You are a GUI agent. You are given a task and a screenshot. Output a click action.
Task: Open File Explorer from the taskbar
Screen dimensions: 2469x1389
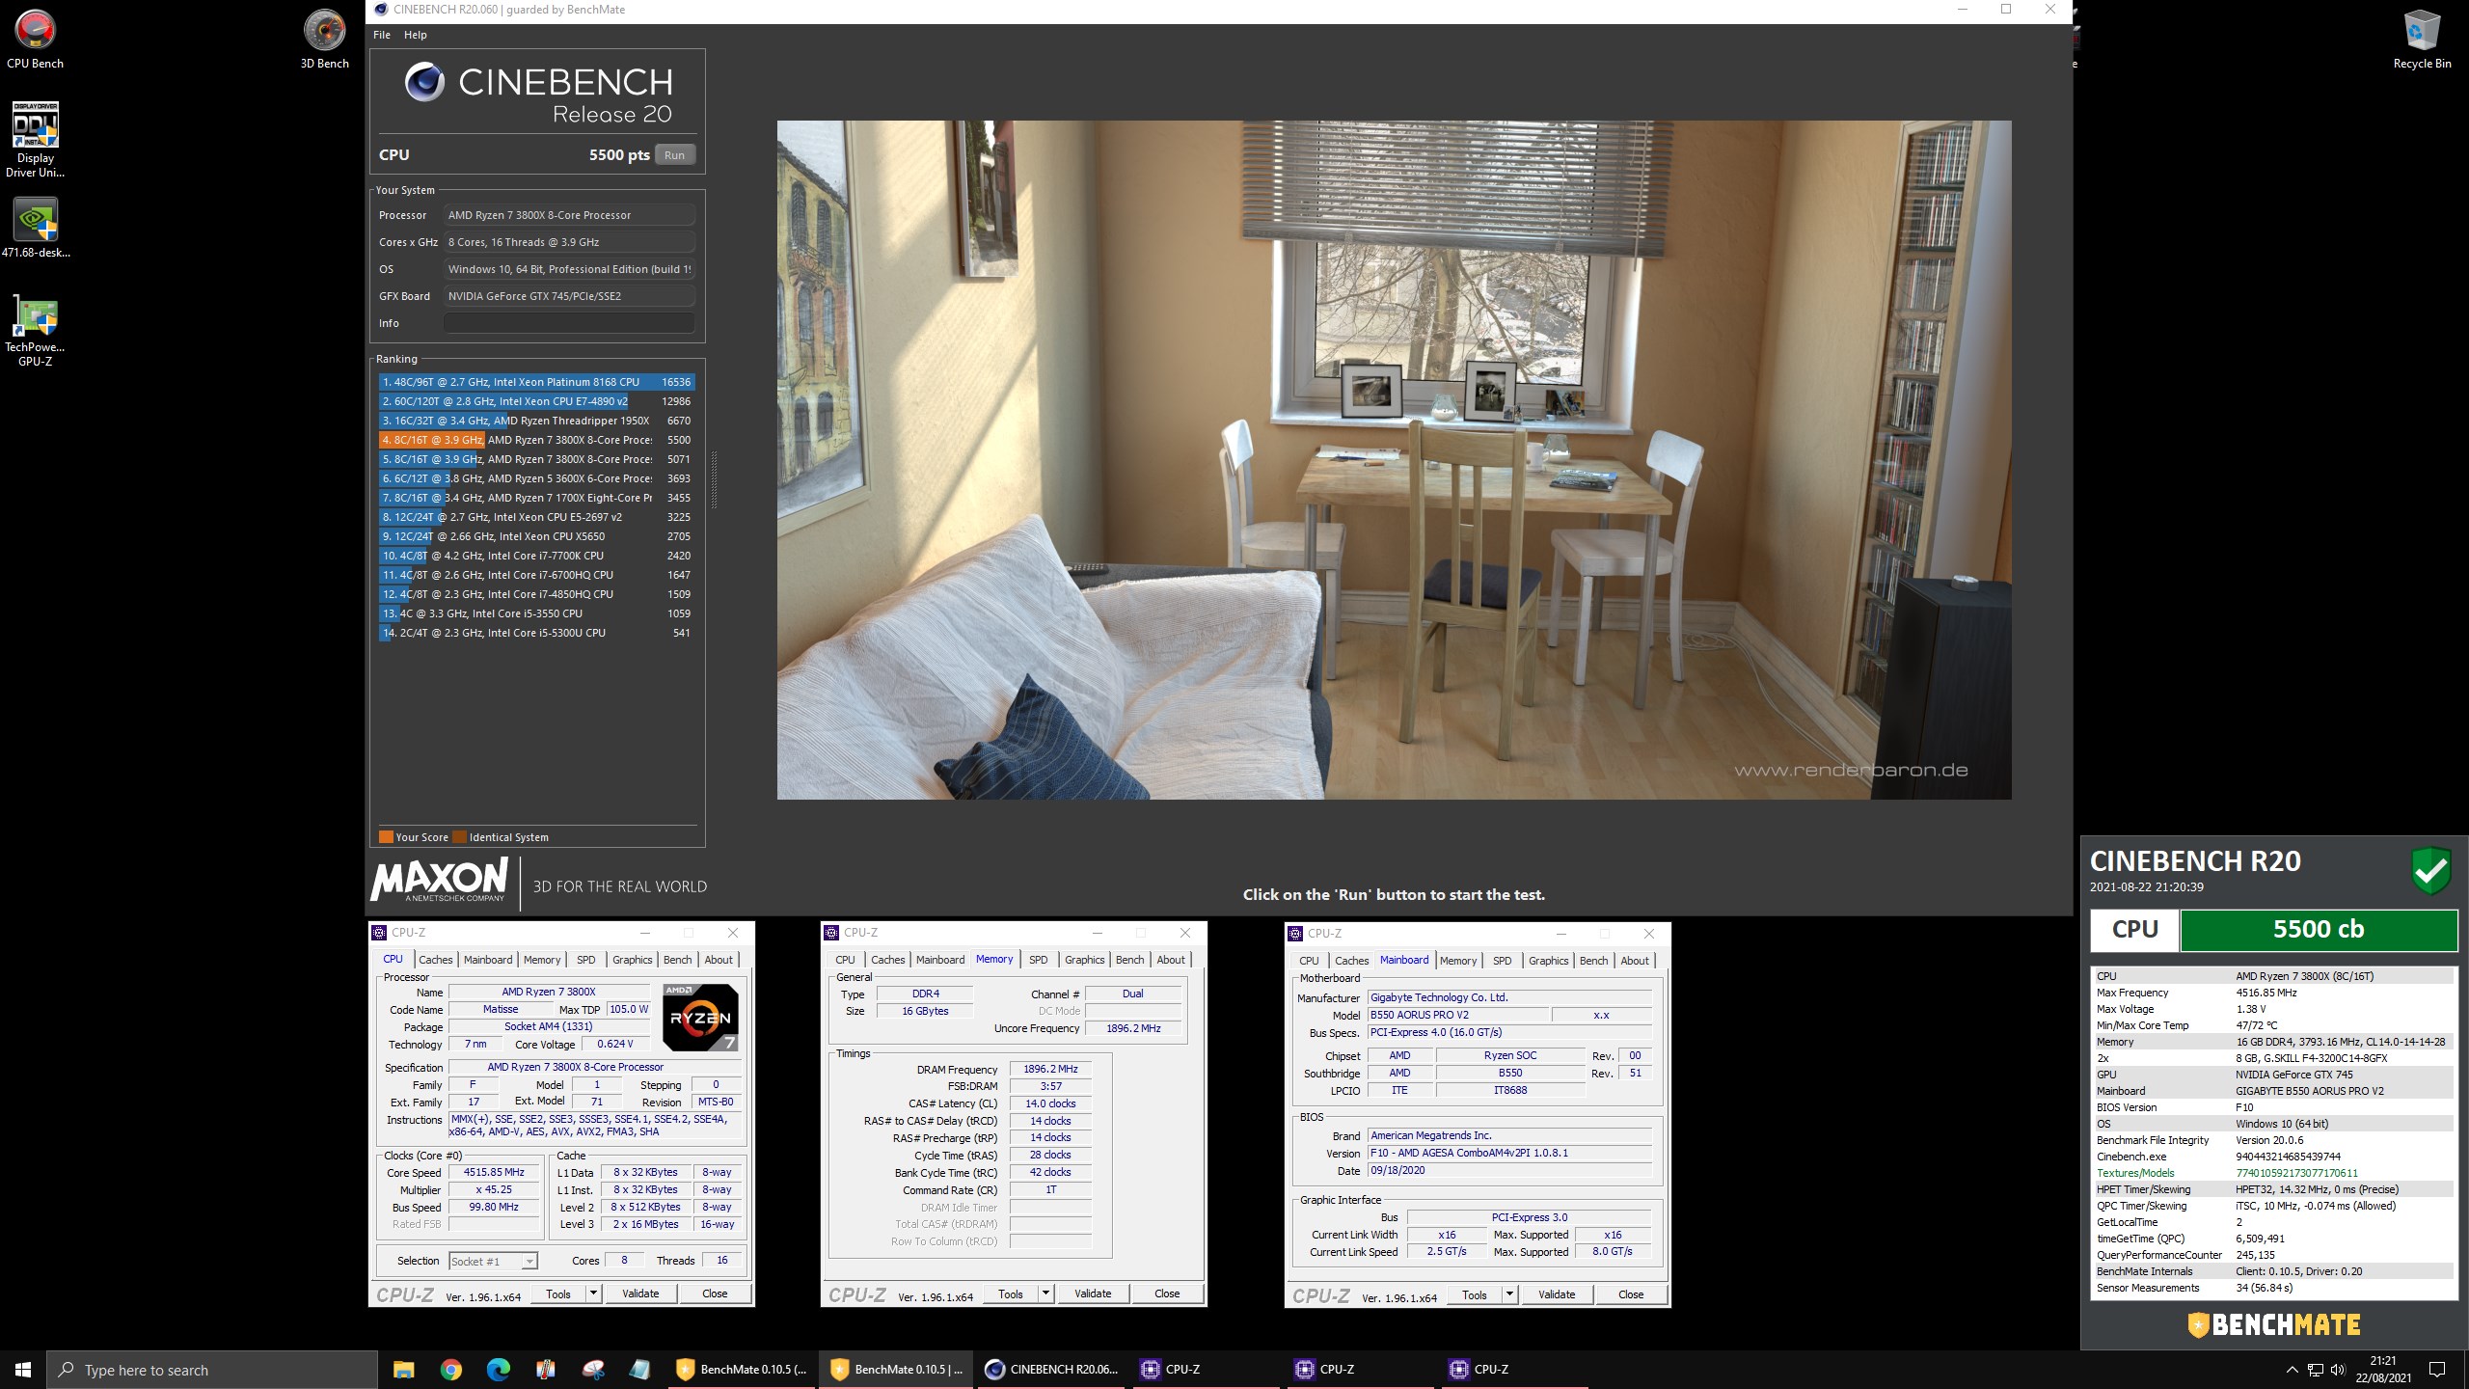pyautogui.click(x=403, y=1370)
